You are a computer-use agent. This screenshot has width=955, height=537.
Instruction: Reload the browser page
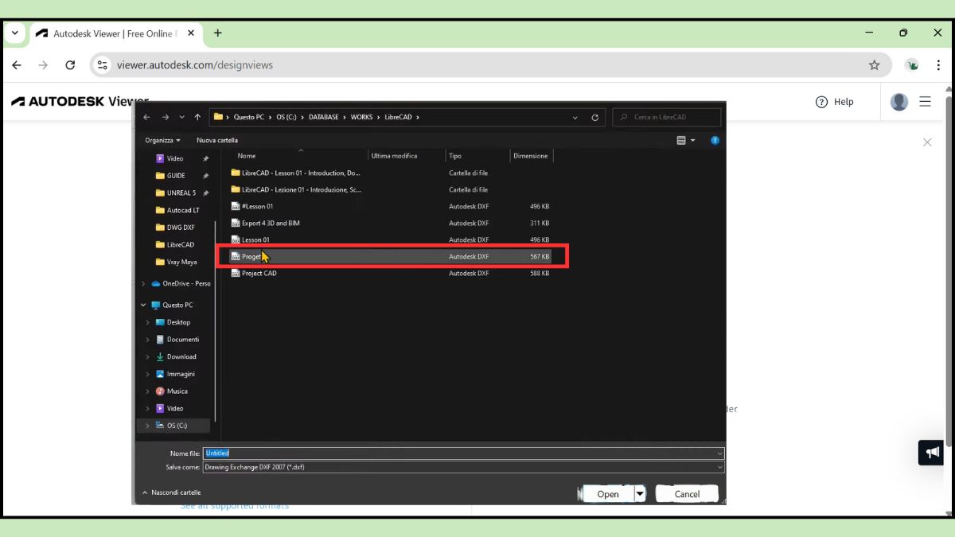point(70,65)
